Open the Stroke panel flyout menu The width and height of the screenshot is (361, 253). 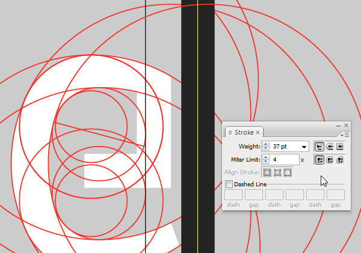click(345, 135)
